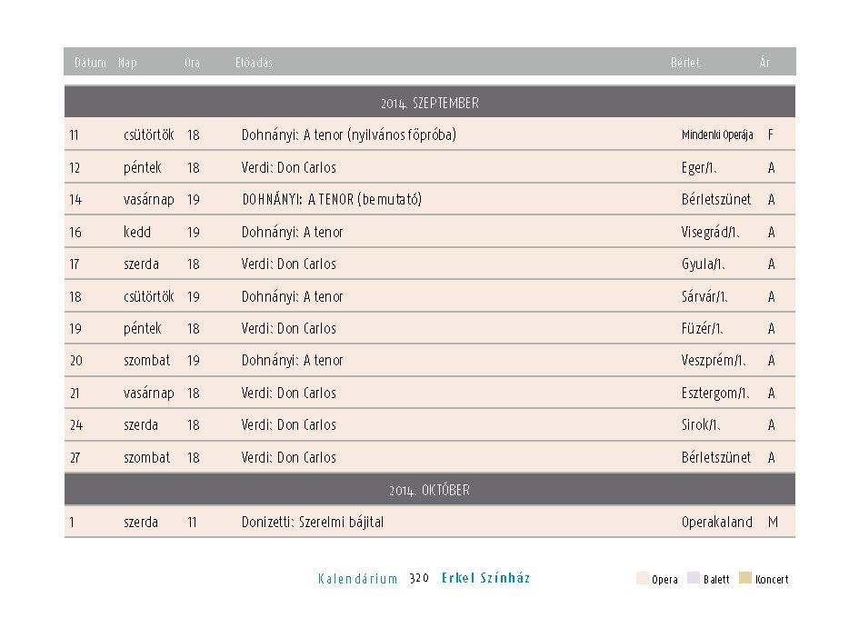Click the "Füzér/1." subscription cell

click(x=703, y=329)
